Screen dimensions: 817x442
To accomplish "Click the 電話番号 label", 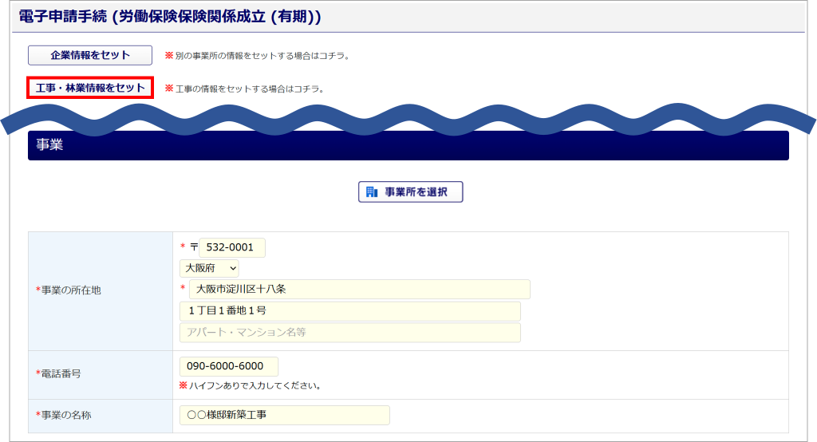I will point(58,373).
